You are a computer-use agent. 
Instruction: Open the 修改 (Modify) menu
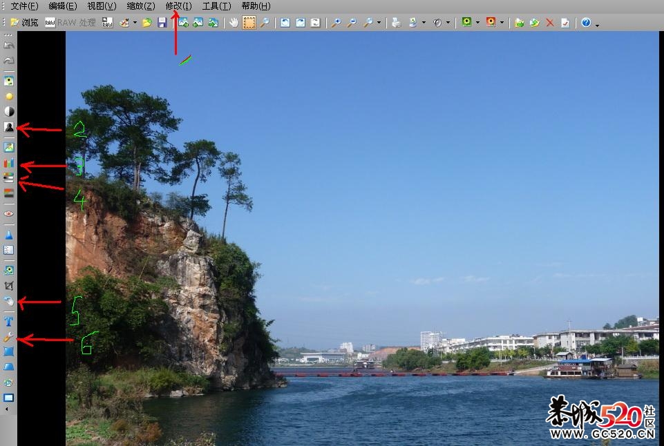tap(178, 6)
